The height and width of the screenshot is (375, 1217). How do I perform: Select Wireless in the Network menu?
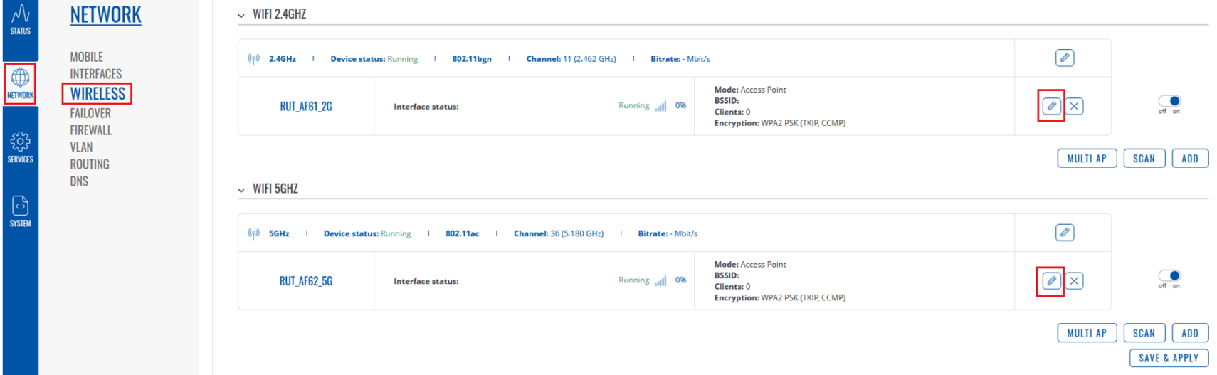(98, 93)
